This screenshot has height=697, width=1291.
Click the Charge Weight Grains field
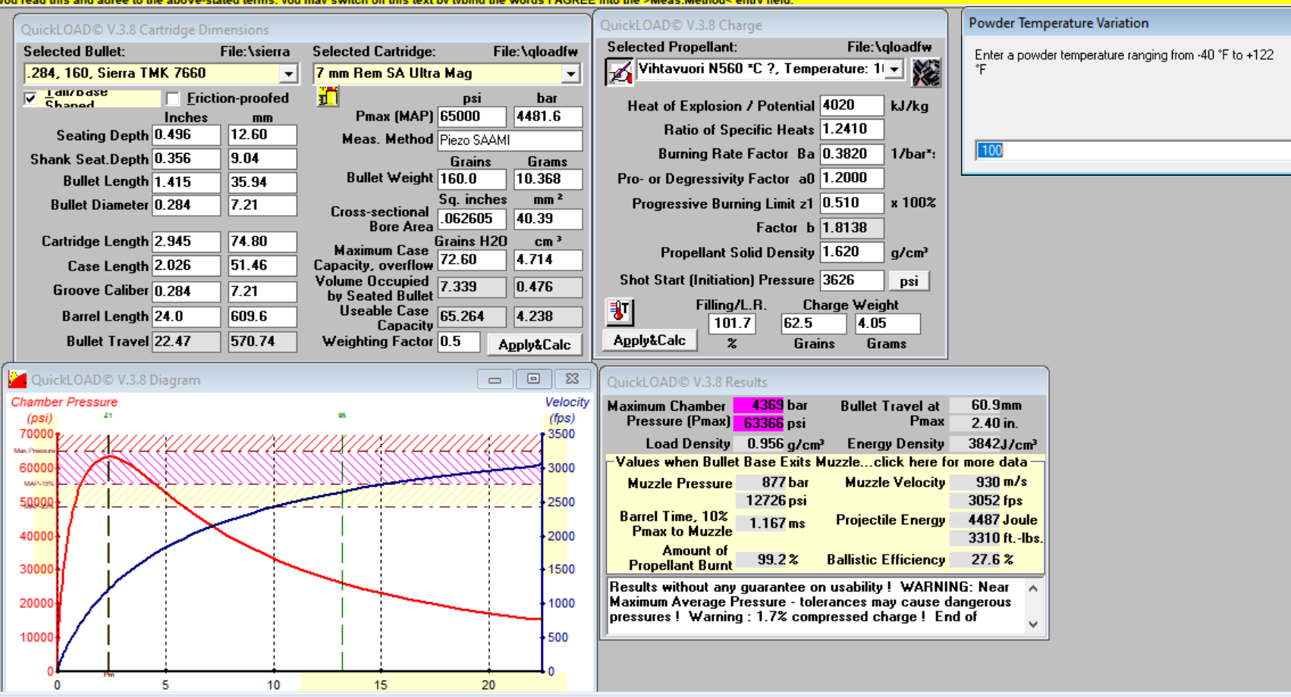pos(812,323)
